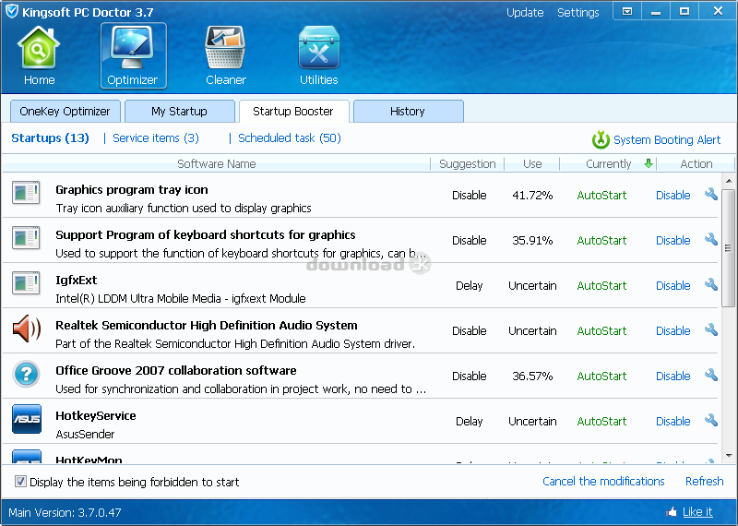
Task: Click the Kingsoft PC Doctor shield logo
Action: tap(12, 11)
